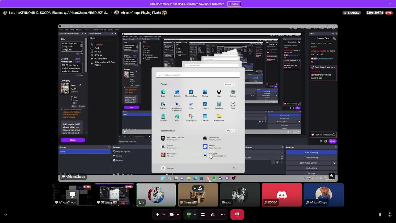Select AfricanChops live stream thumbnail
The height and width of the screenshot is (223, 396).
[72, 195]
